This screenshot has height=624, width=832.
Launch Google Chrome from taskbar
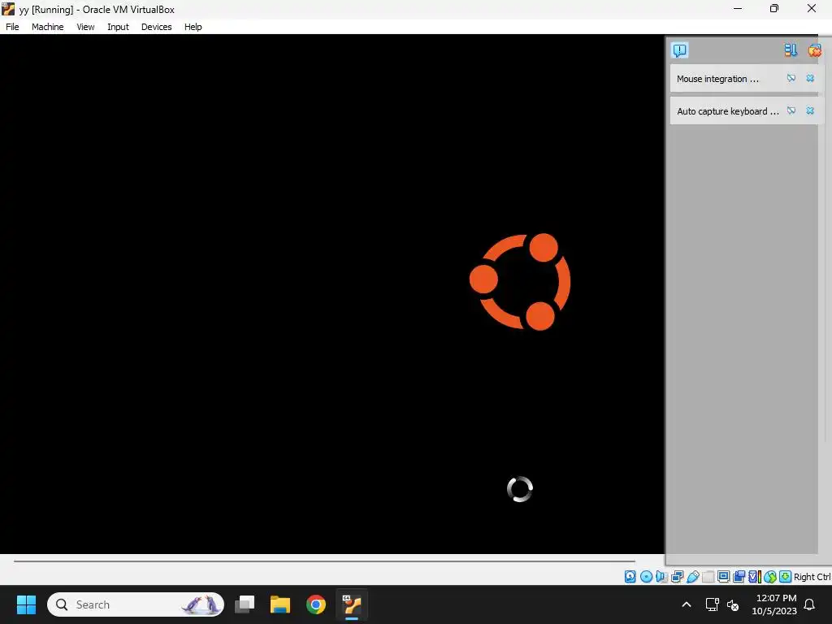(316, 604)
